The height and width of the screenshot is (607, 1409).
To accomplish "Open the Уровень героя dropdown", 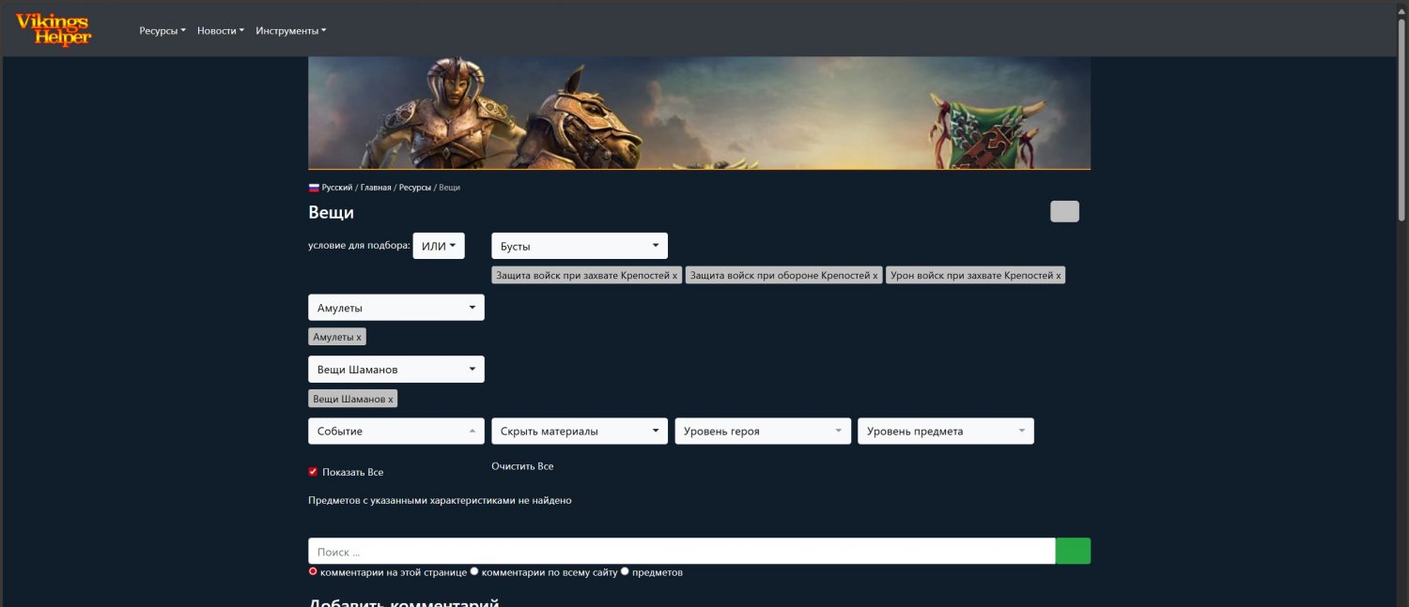I will (x=763, y=431).
